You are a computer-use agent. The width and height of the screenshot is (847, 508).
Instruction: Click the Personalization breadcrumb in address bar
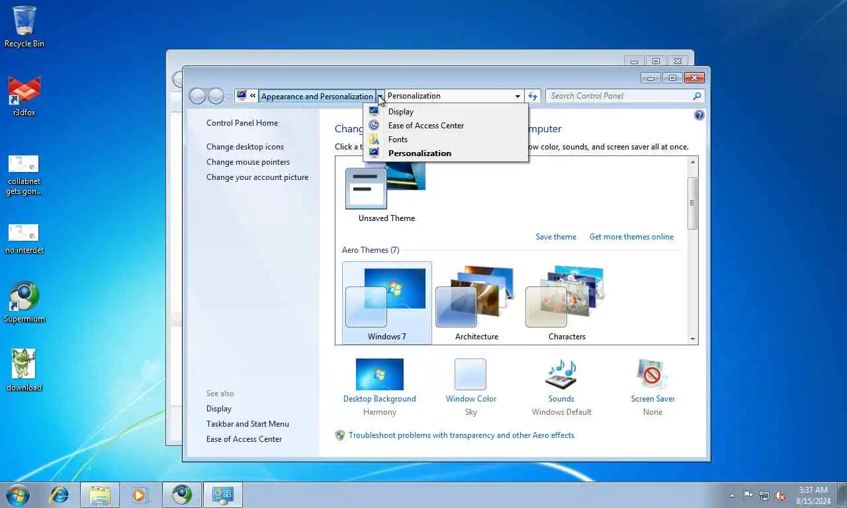[414, 96]
